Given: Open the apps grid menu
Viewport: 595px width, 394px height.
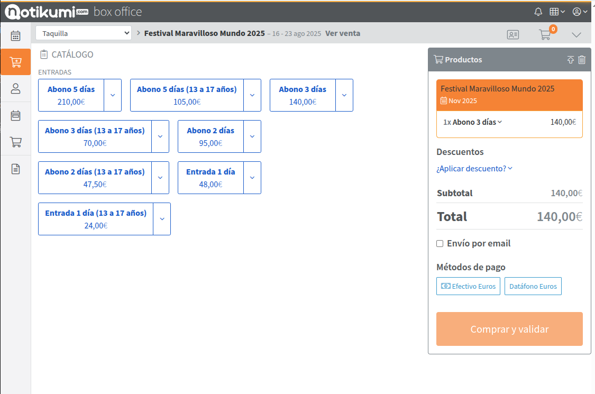Looking at the screenshot, I should point(557,12).
